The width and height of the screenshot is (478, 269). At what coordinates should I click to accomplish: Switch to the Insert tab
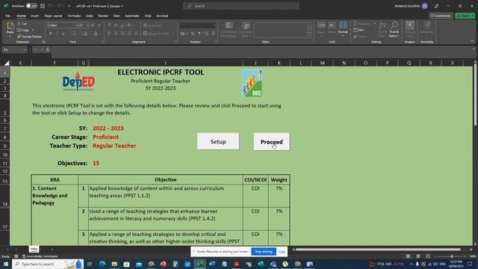coord(35,16)
